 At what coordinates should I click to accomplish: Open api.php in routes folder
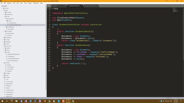click(x=9, y=65)
